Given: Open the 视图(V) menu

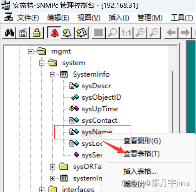Looking at the screenshot, I should 89,18.
